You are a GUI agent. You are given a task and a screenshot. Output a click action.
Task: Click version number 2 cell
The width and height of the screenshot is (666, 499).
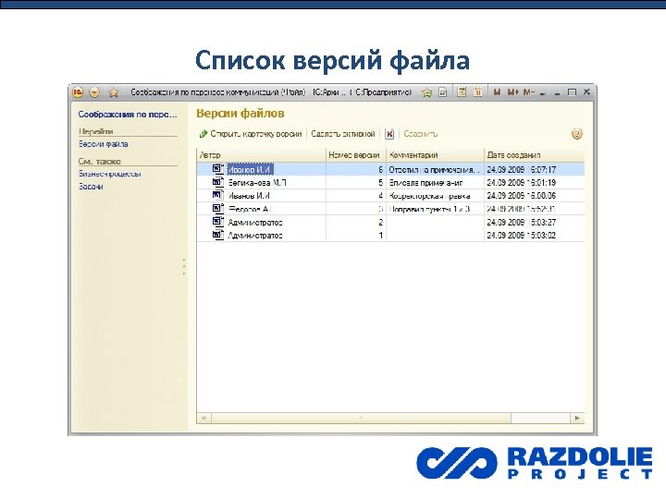[x=356, y=223]
